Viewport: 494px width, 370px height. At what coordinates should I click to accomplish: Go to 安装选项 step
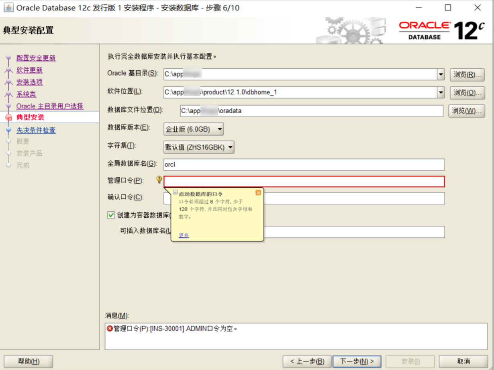click(29, 82)
